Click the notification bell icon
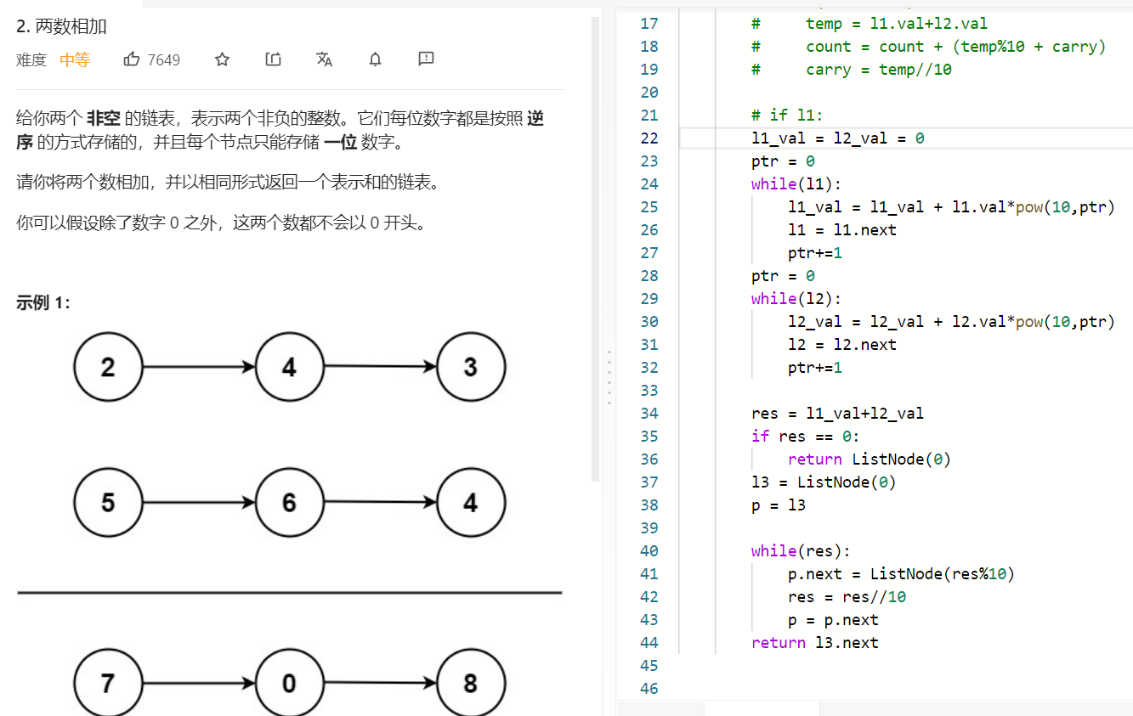This screenshot has width=1133, height=716. coord(375,59)
